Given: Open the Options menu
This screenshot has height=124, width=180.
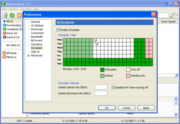Looking at the screenshot, I should point(13,9).
